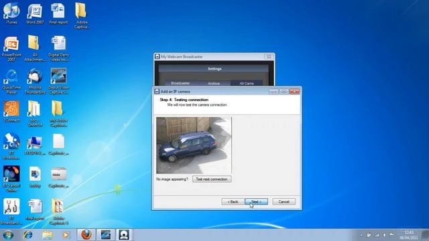Screen dimensions: 429x241
Task: Open the Debut Video Capture shortcut
Action: point(58,82)
